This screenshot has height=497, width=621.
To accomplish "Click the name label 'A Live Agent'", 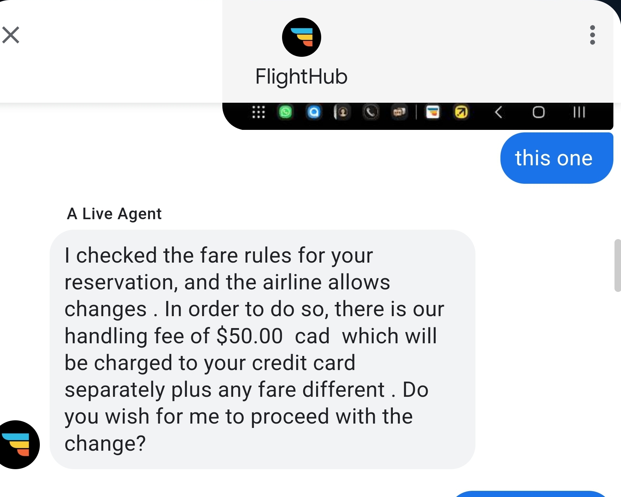I will point(114,213).
